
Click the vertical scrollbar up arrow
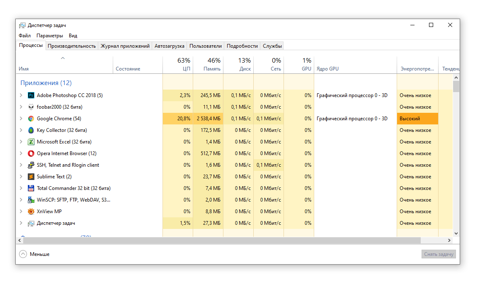[456, 78]
